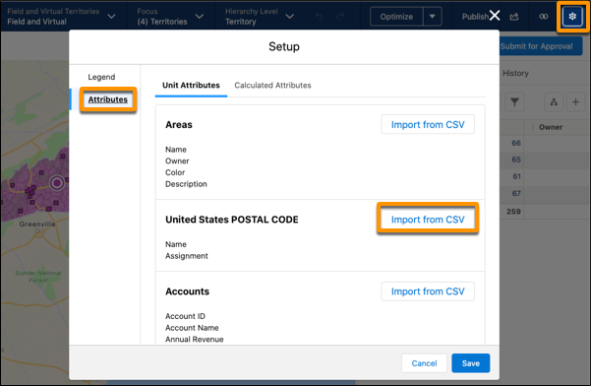Viewport: 591px width, 386px height.
Task: Click the Owner column header
Action: [551, 127]
